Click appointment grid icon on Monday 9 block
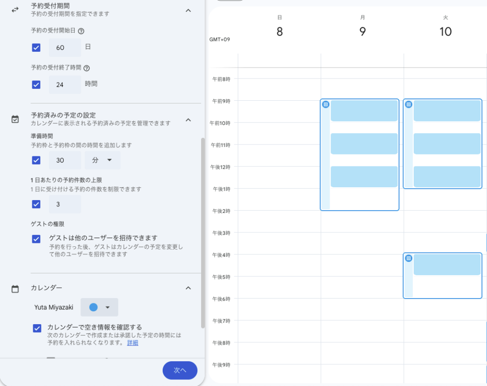Viewport: 487px width, 386px height. pyautogui.click(x=326, y=105)
